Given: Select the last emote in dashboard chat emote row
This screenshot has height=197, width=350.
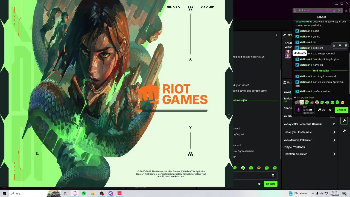Looking at the screenshot, I should click(275, 168).
